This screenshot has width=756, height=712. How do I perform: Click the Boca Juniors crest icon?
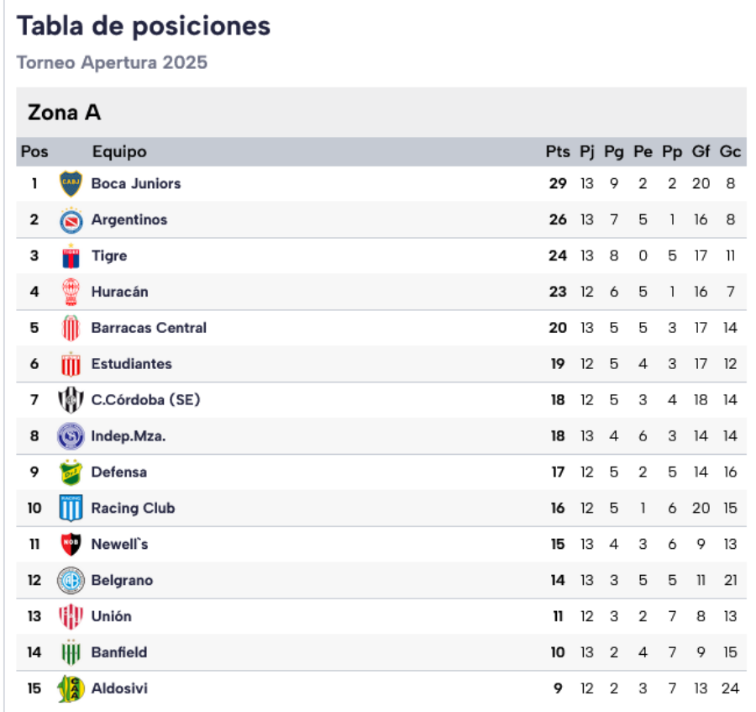[71, 183]
